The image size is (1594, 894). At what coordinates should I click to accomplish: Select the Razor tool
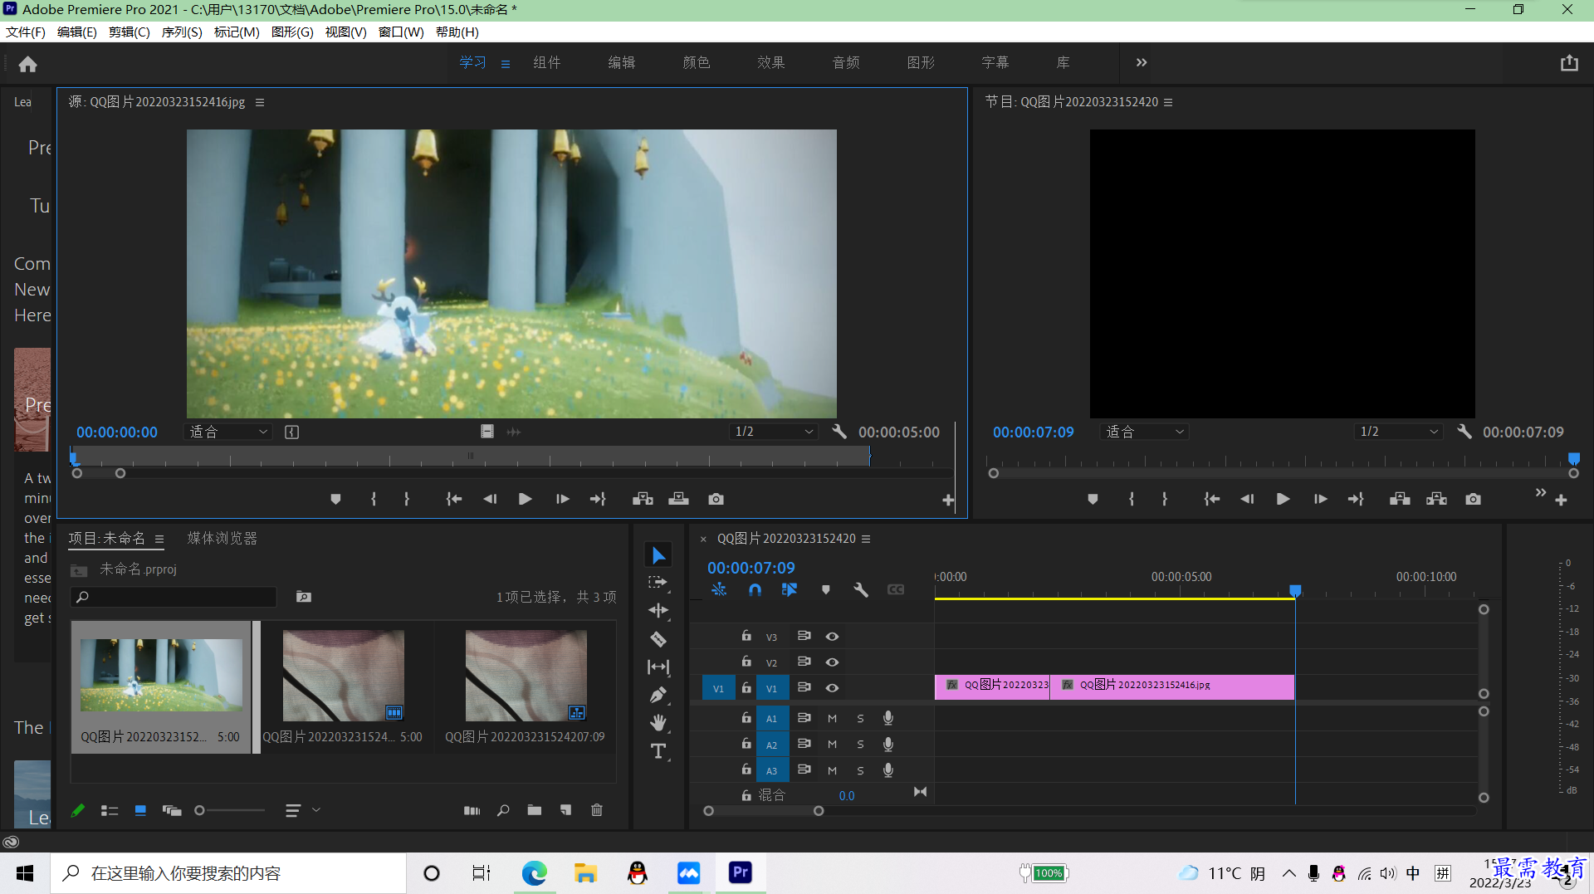658,639
